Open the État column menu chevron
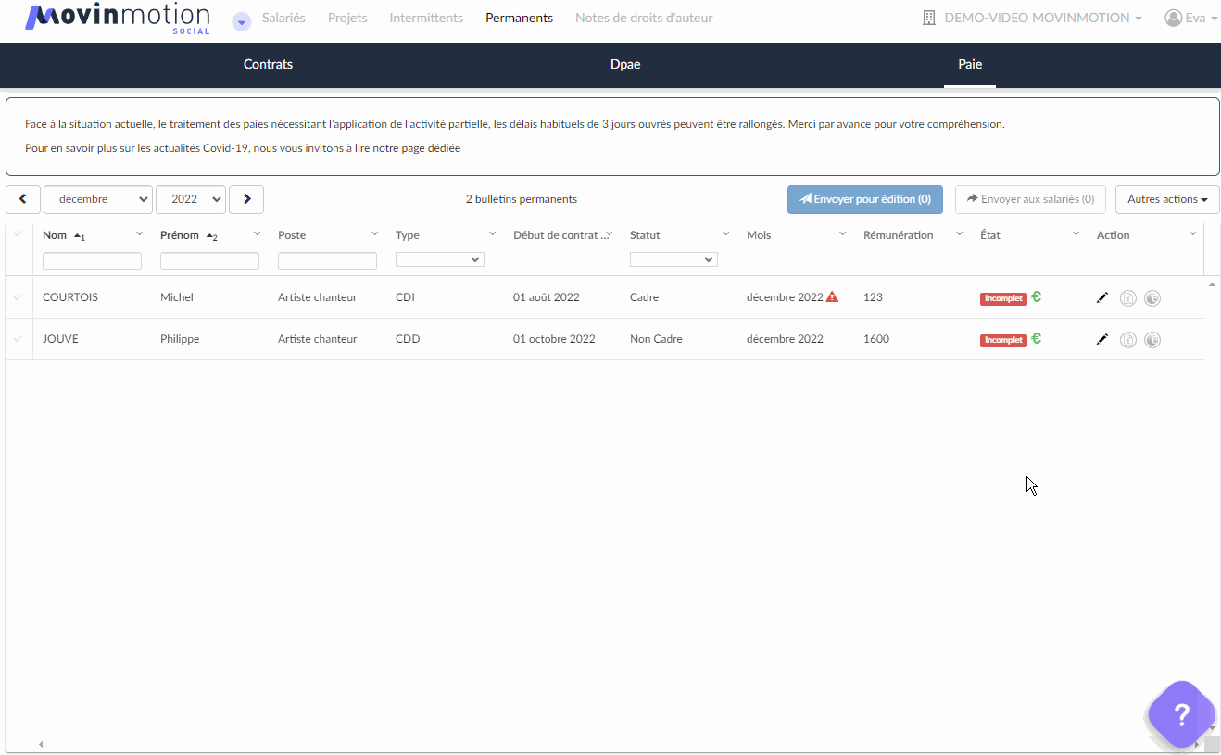Image resolution: width=1221 pixels, height=755 pixels. pos(1076,234)
